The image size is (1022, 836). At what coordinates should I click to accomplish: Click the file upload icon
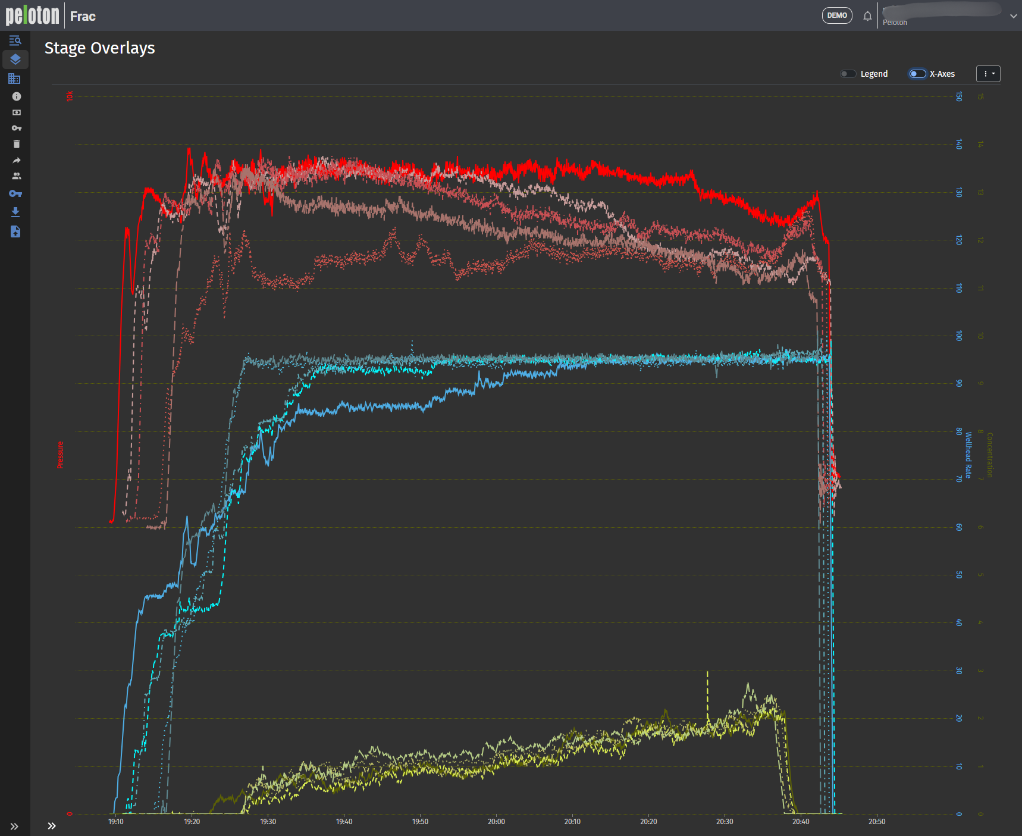pos(15,231)
